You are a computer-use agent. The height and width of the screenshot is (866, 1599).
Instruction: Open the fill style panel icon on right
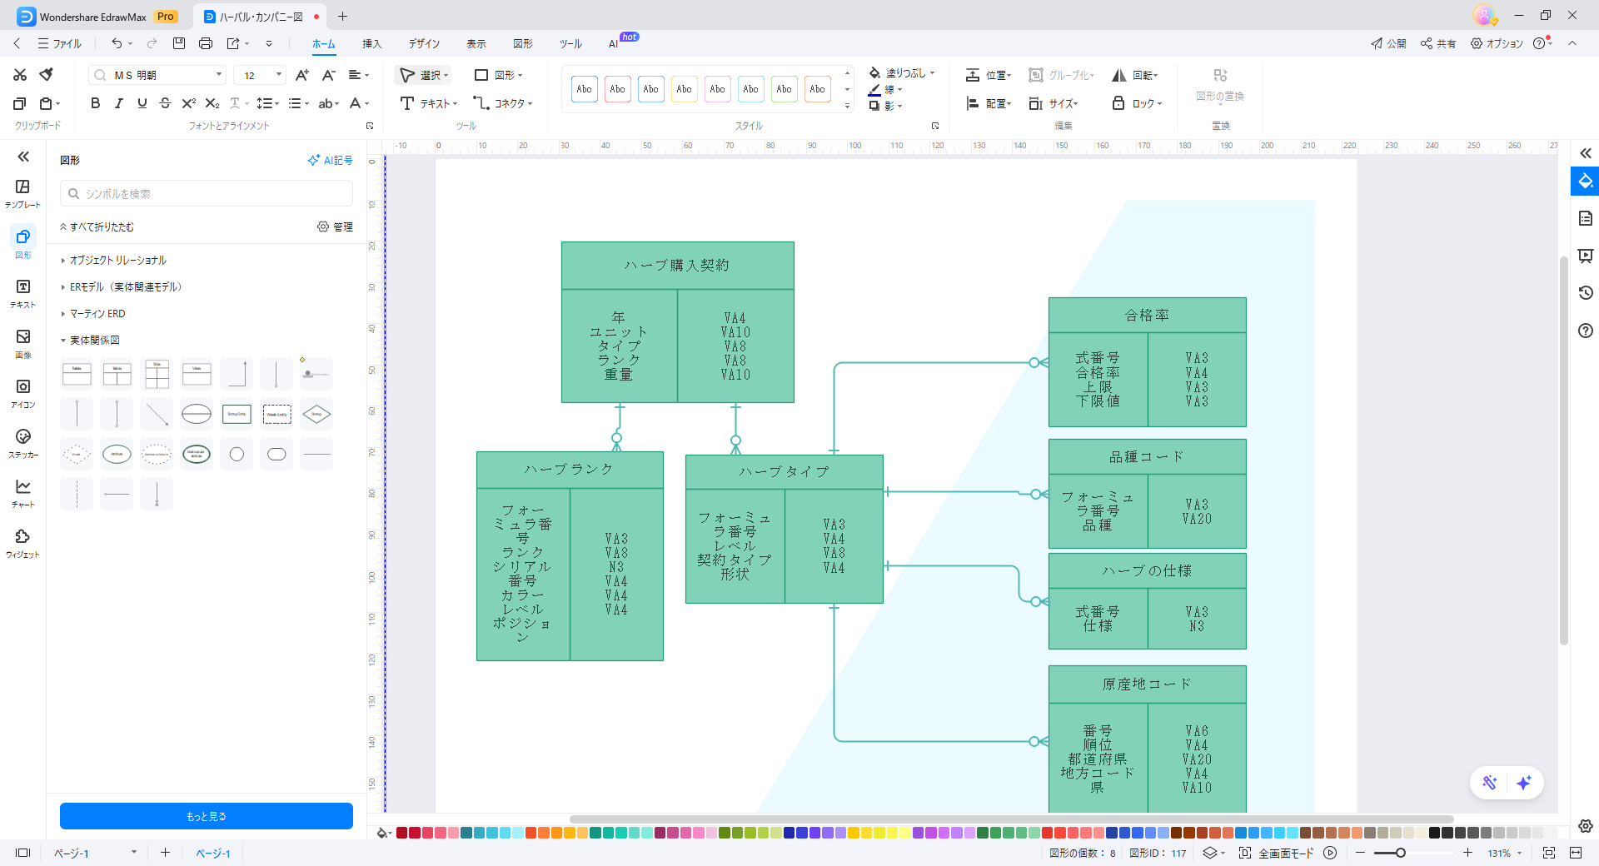pos(1585,182)
